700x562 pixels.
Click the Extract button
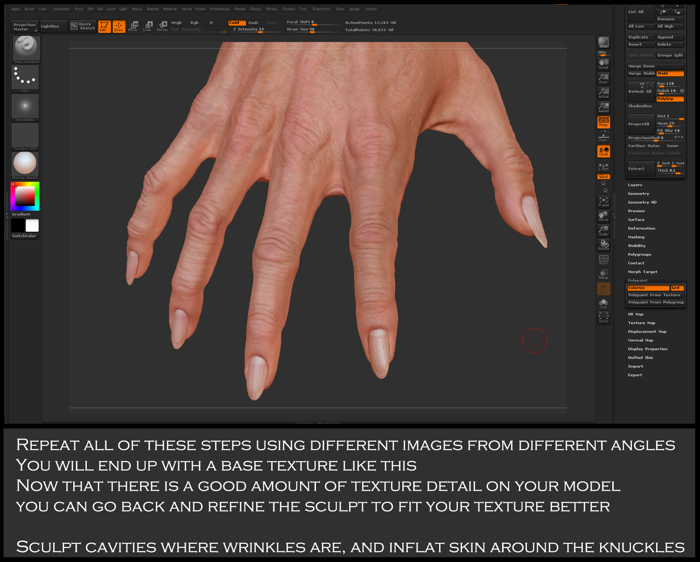tap(641, 169)
